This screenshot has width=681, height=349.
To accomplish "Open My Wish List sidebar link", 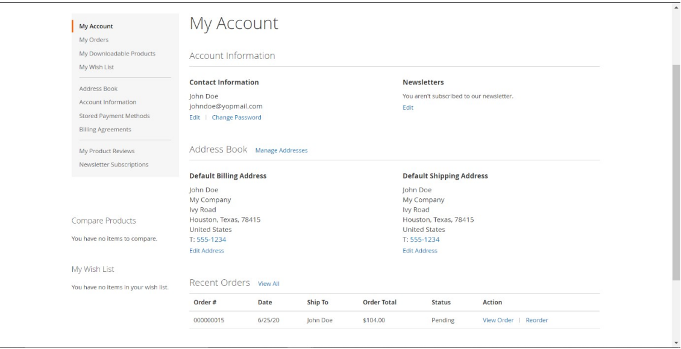I will [x=96, y=67].
